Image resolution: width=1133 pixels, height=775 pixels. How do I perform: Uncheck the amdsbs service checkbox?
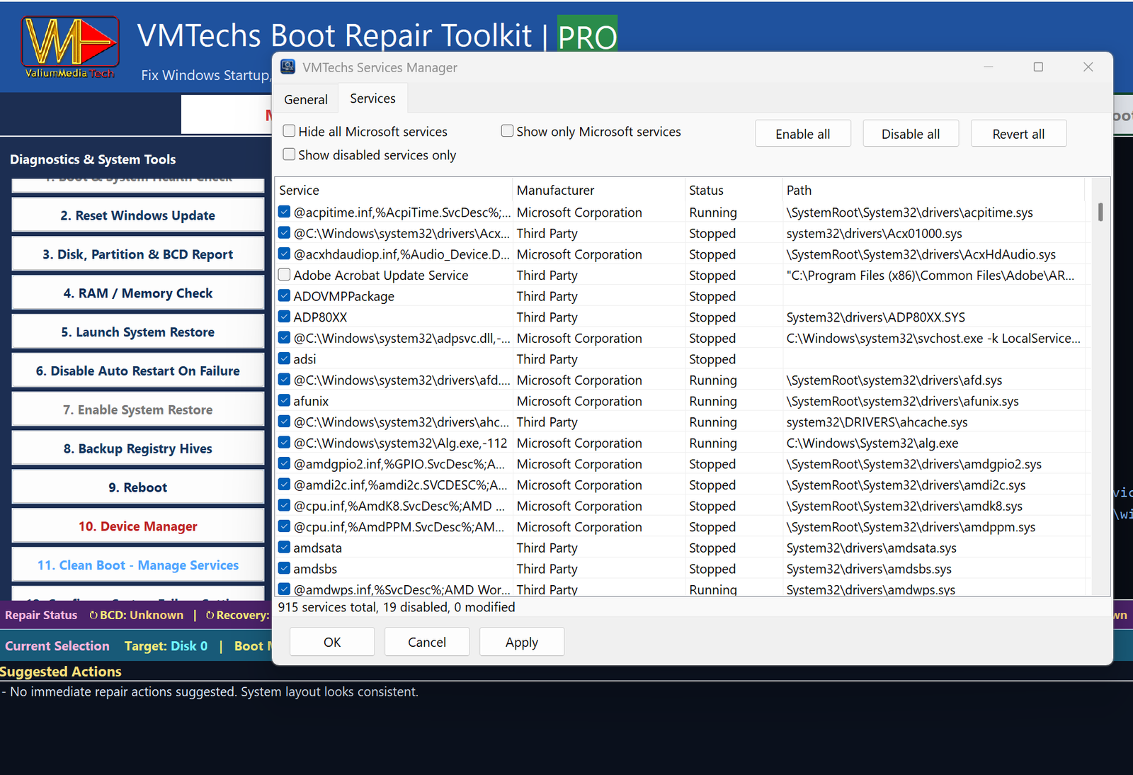point(285,569)
